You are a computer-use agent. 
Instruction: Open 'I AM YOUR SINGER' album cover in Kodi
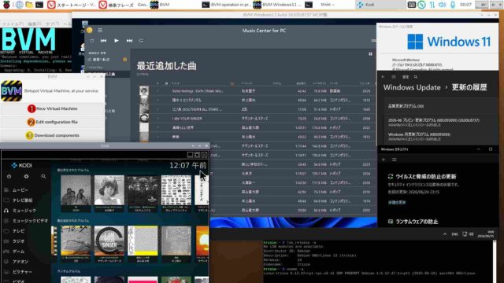pos(109,241)
